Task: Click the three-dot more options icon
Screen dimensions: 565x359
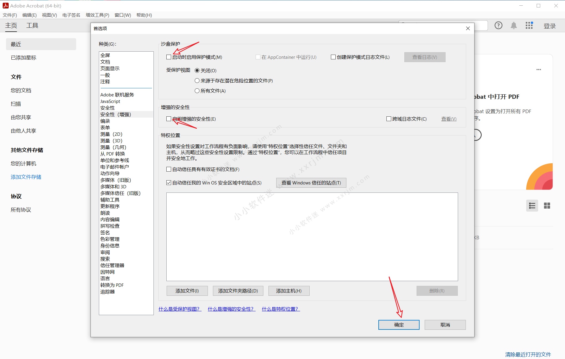Action: point(538,70)
